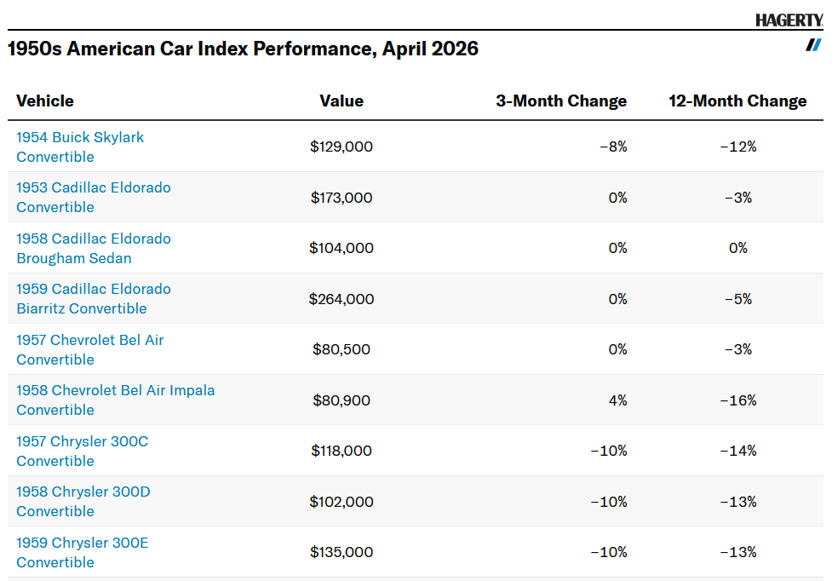Open the 1958 Chrysler 300D Convertible link
Screen dimensions: 832x581
pyautogui.click(x=83, y=501)
